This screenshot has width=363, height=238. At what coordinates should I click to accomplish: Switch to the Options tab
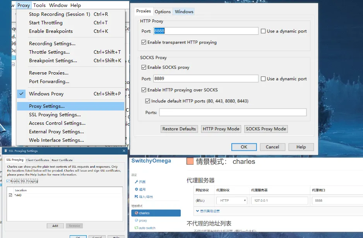[163, 12]
